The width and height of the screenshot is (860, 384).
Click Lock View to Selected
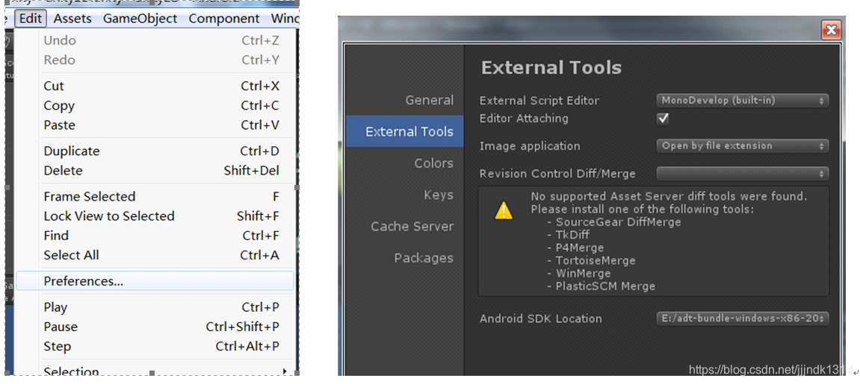155,216
